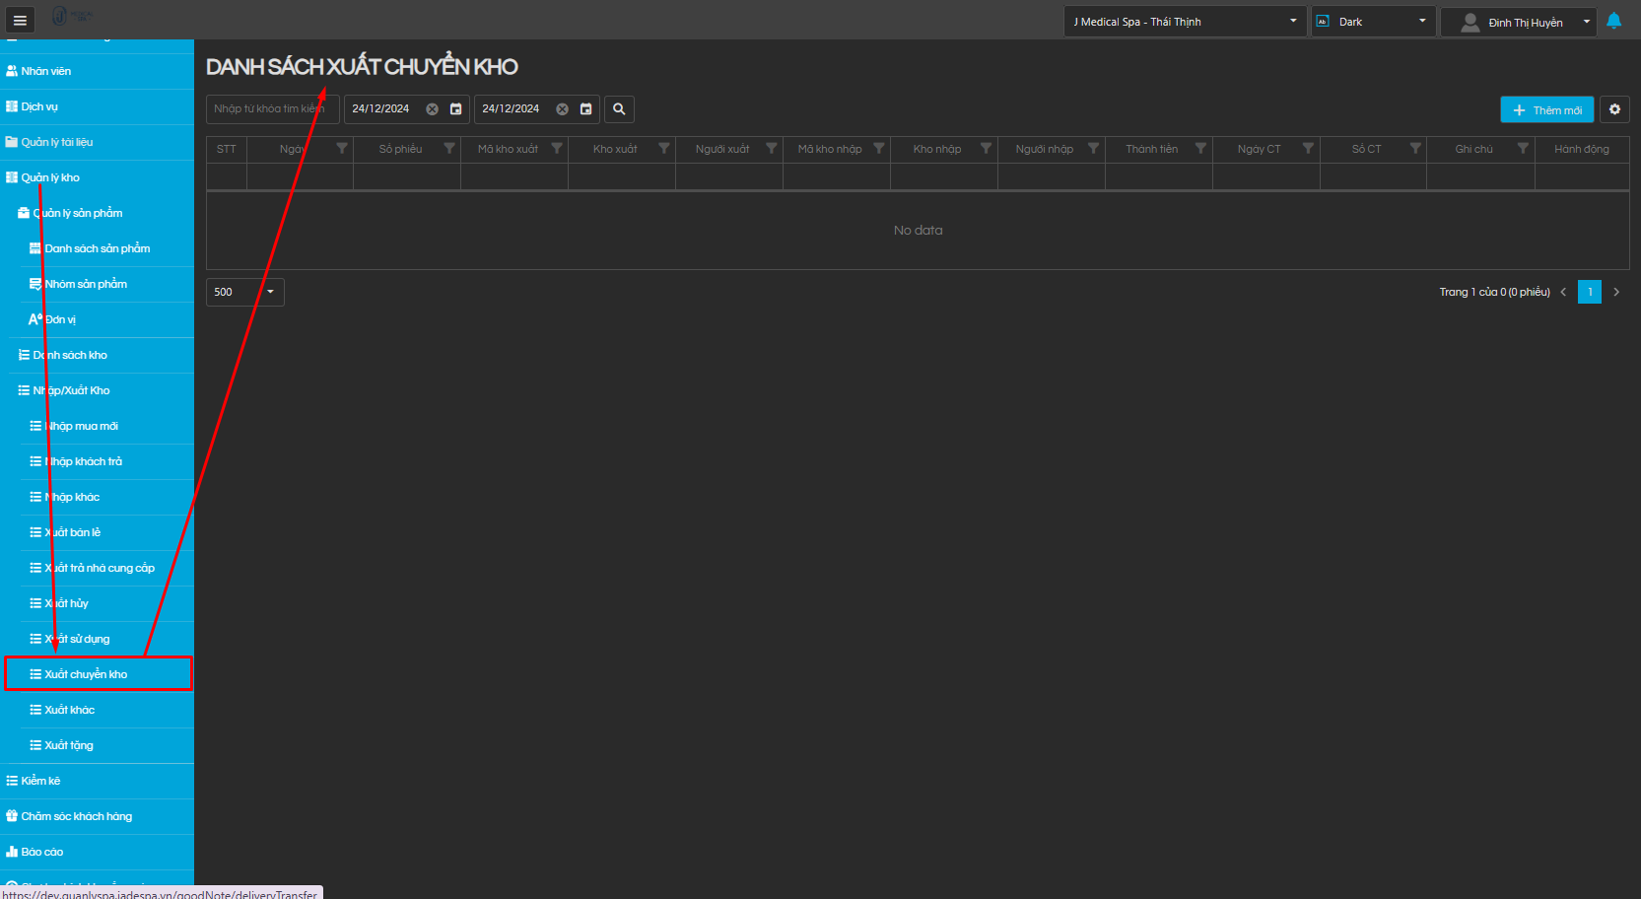Collapse the Nhập/Xuất Kho tree group
This screenshot has height=899, width=1641.
[x=71, y=390]
